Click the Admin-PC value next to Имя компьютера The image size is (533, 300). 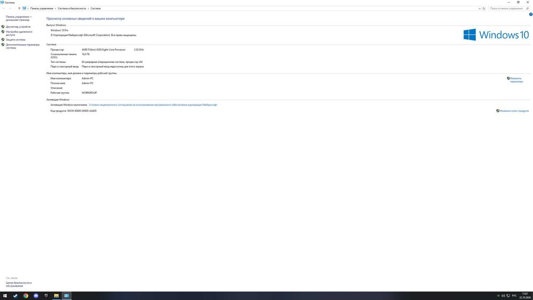(87, 78)
